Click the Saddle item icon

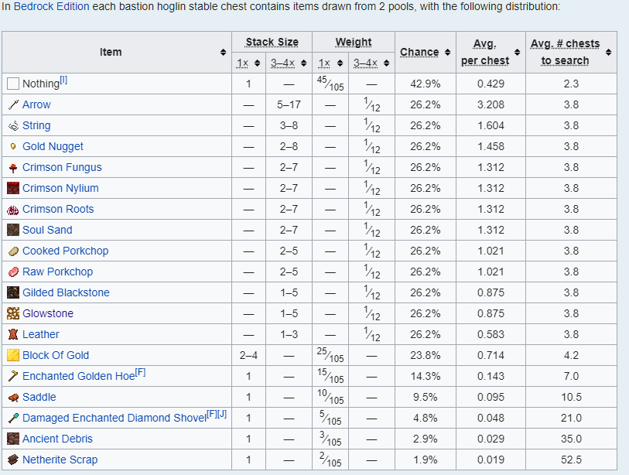click(13, 397)
